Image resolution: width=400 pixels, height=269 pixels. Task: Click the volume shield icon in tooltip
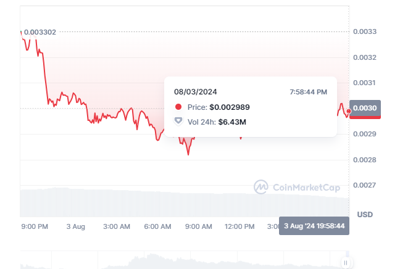point(178,122)
